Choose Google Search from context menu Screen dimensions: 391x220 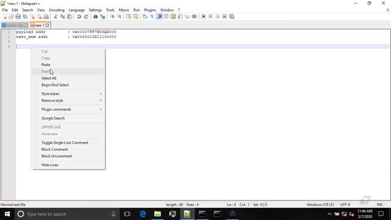point(68,118)
